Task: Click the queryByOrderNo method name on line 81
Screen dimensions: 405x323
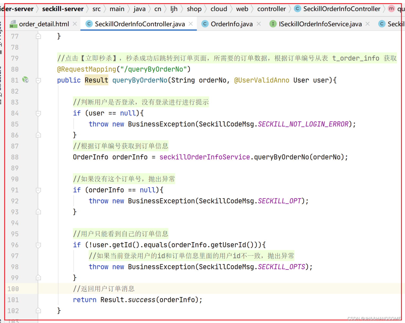Action: (x=140, y=80)
